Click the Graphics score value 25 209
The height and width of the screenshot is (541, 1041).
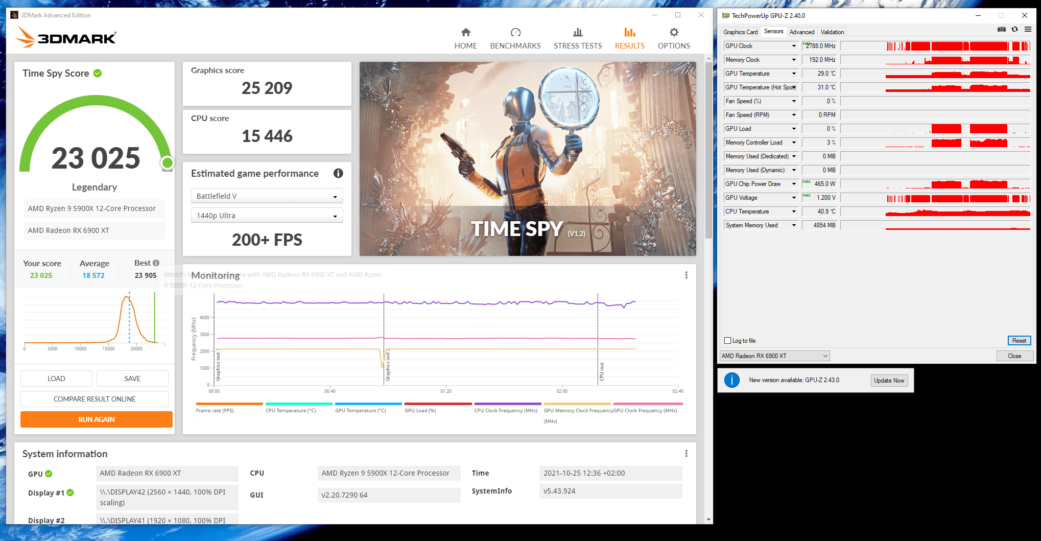click(267, 88)
